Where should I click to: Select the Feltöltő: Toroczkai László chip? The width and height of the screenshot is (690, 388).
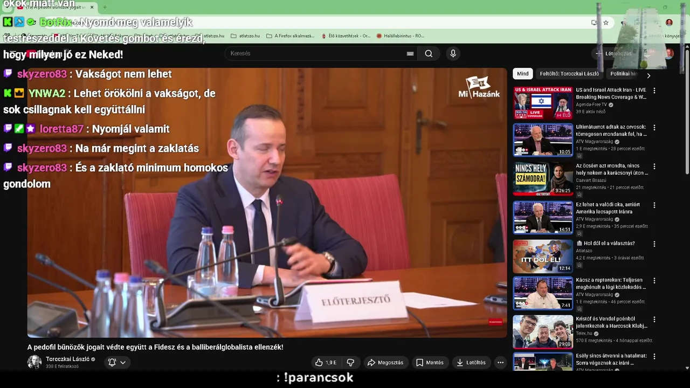pyautogui.click(x=569, y=74)
